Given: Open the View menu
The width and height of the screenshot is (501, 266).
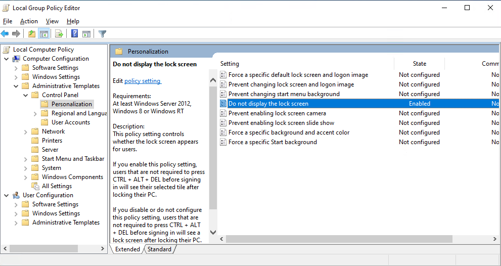Looking at the screenshot, I should pos(52,21).
